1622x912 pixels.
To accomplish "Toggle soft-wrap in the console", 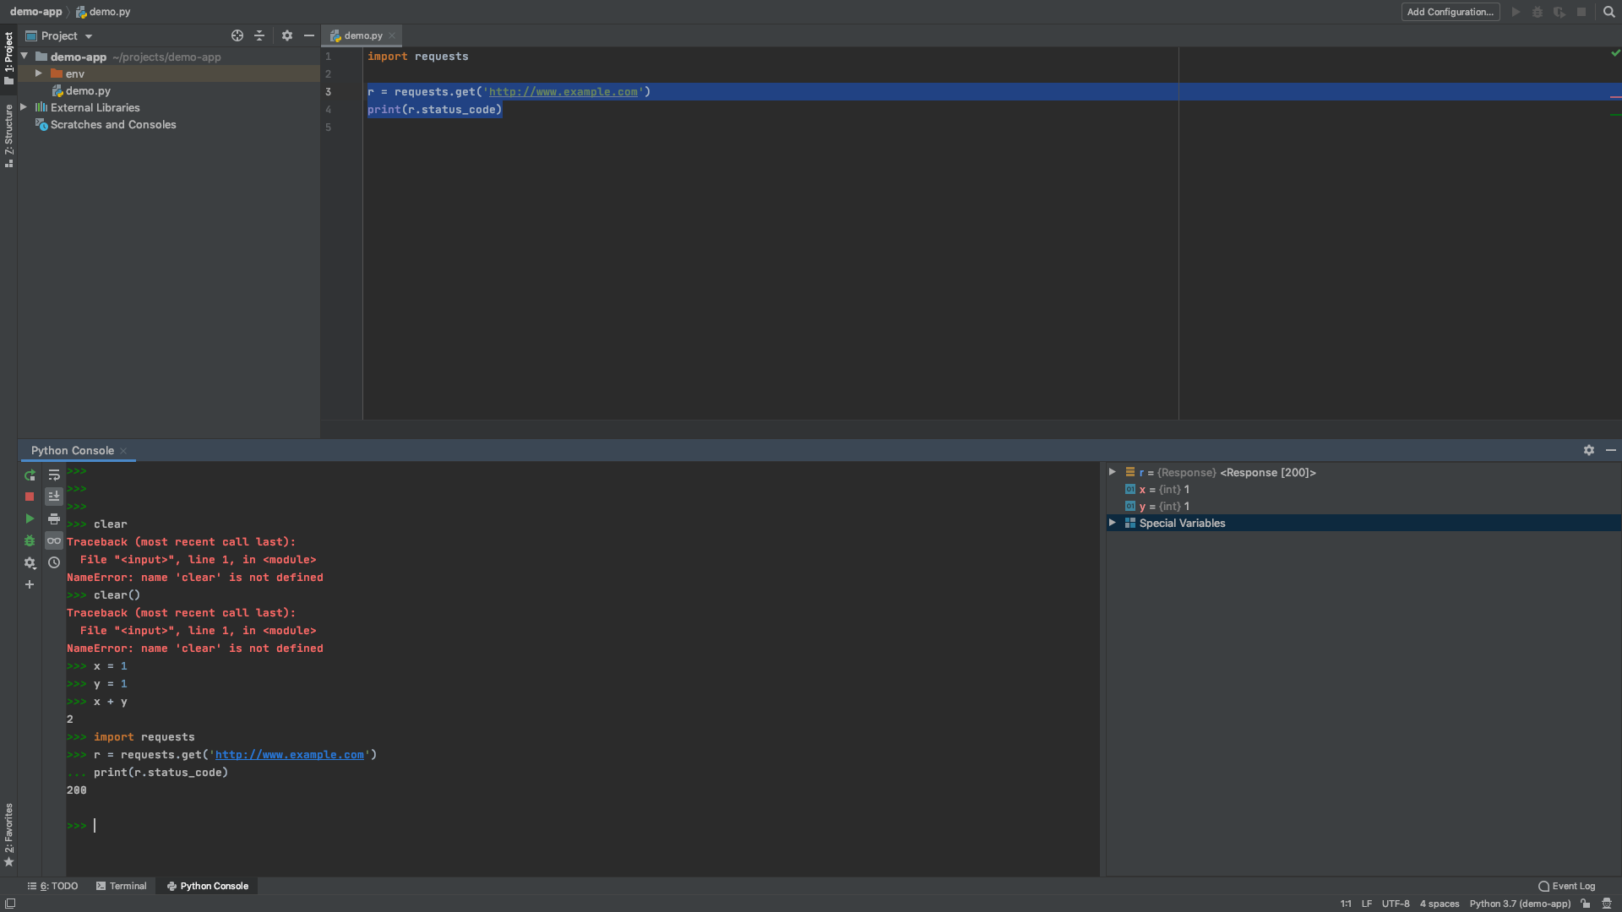I will point(54,475).
